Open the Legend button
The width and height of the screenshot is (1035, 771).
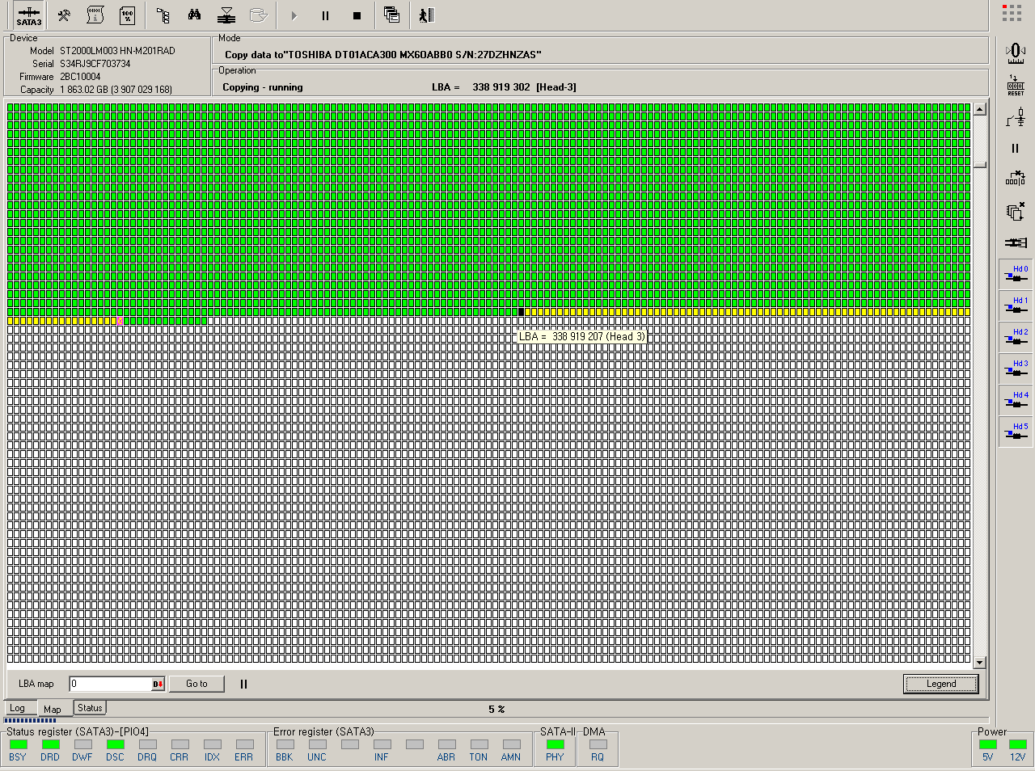coord(940,684)
